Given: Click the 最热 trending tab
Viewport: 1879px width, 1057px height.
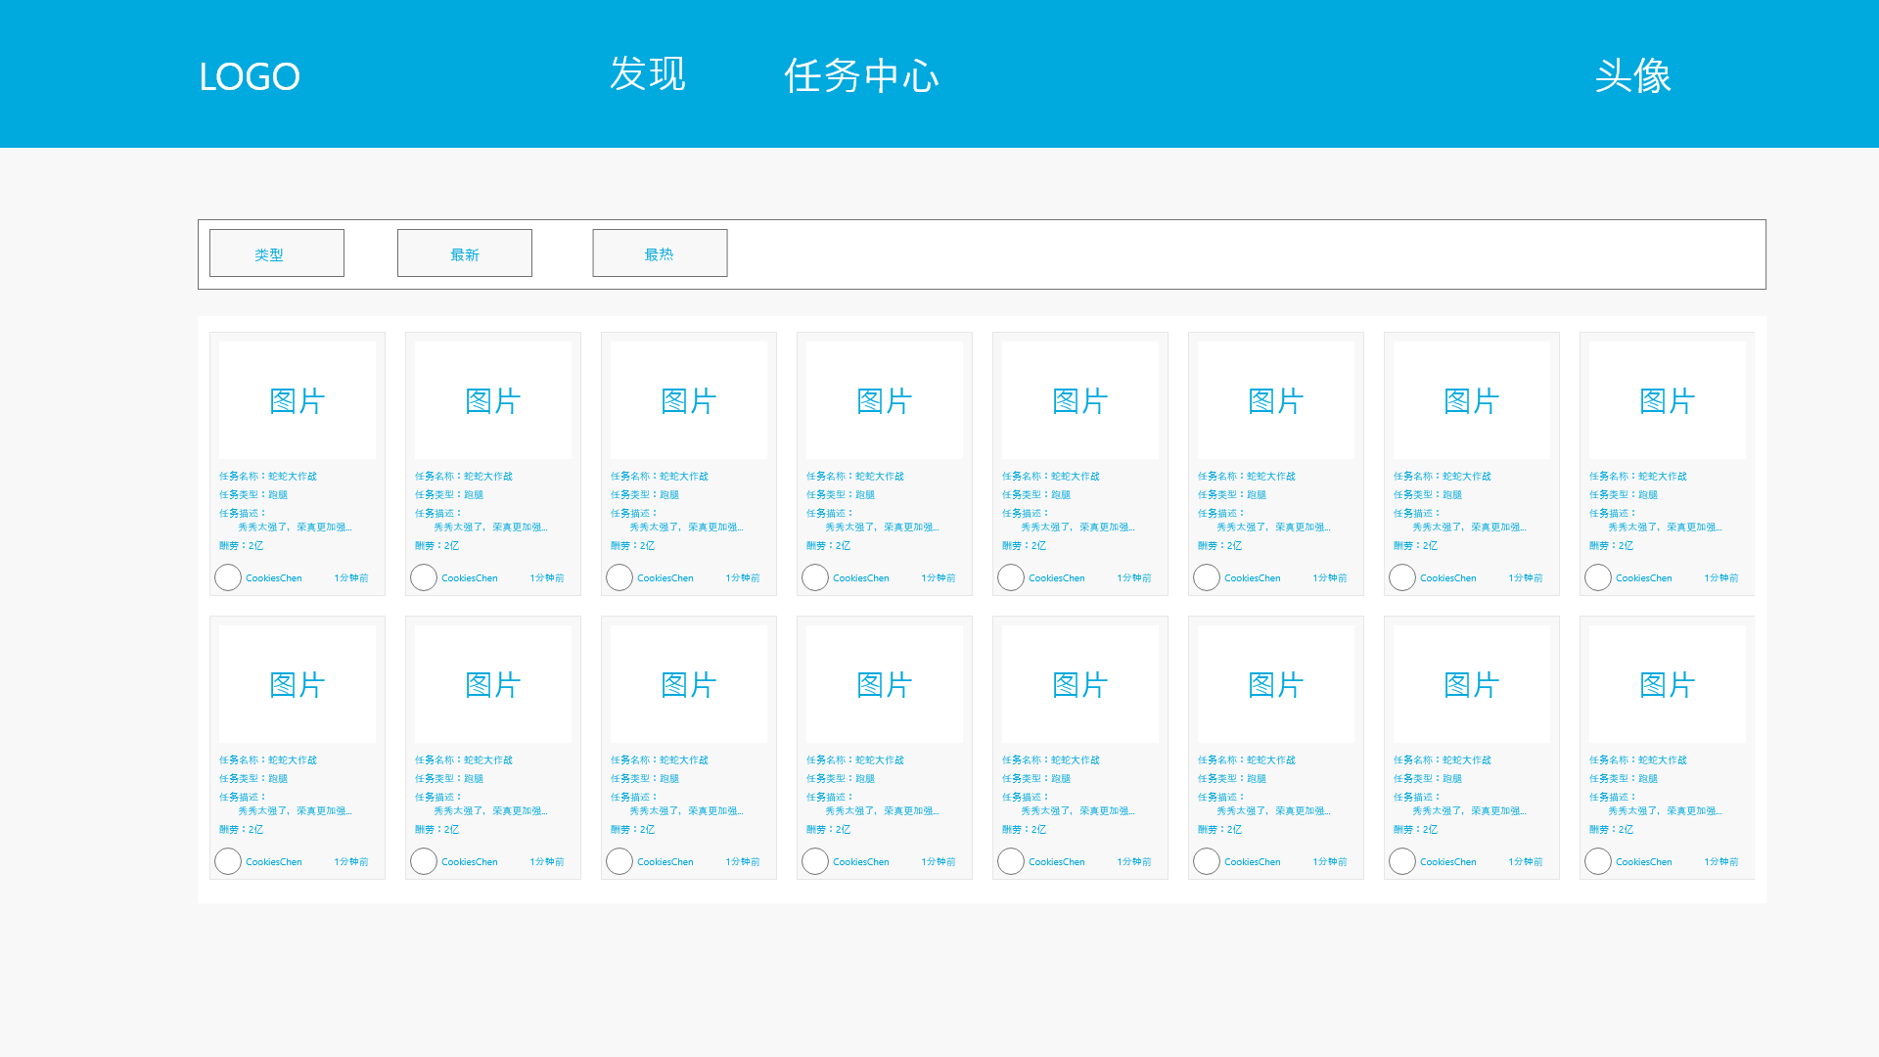Looking at the screenshot, I should [660, 252].
